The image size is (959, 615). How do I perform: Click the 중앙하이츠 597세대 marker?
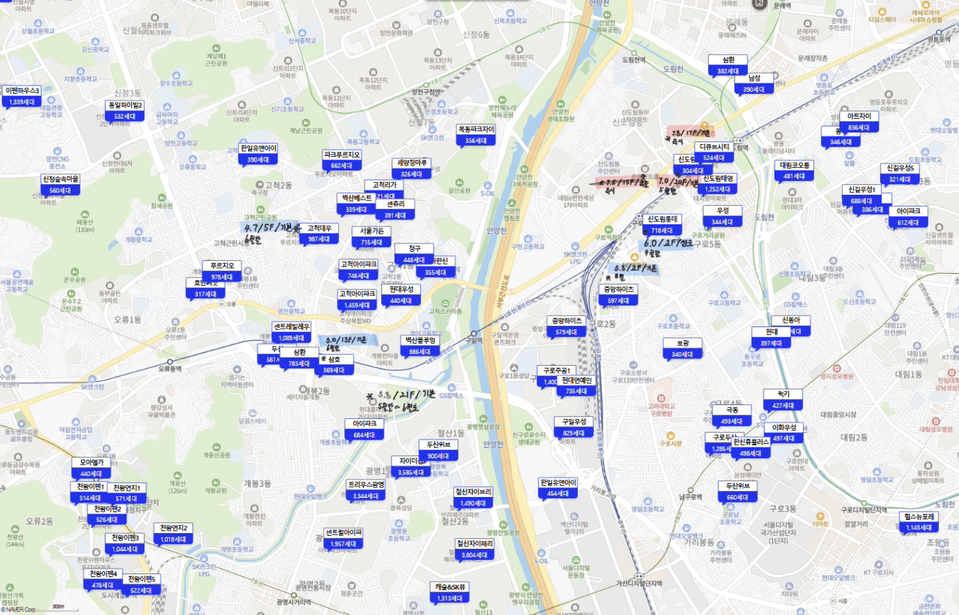[x=618, y=295]
